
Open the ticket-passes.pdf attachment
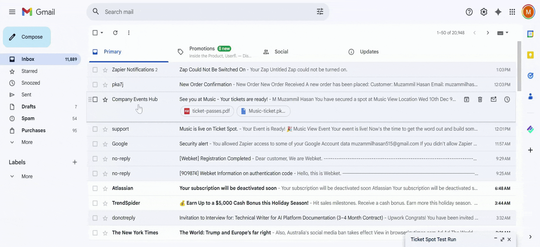tap(207, 111)
